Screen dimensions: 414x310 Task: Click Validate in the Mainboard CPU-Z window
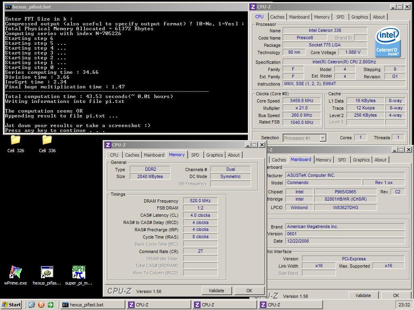[x=363, y=295]
